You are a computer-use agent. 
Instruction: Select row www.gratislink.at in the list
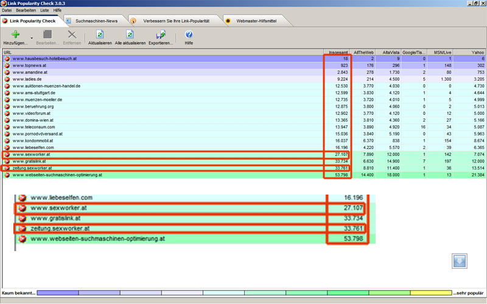pos(244,161)
